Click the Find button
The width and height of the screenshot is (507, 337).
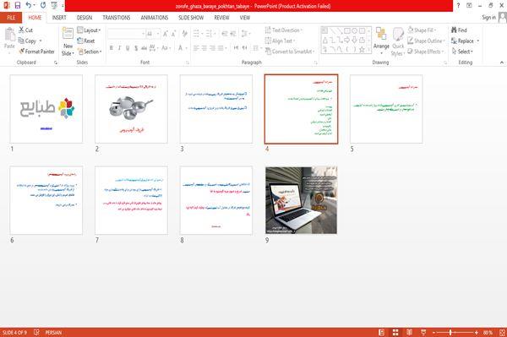(459, 30)
